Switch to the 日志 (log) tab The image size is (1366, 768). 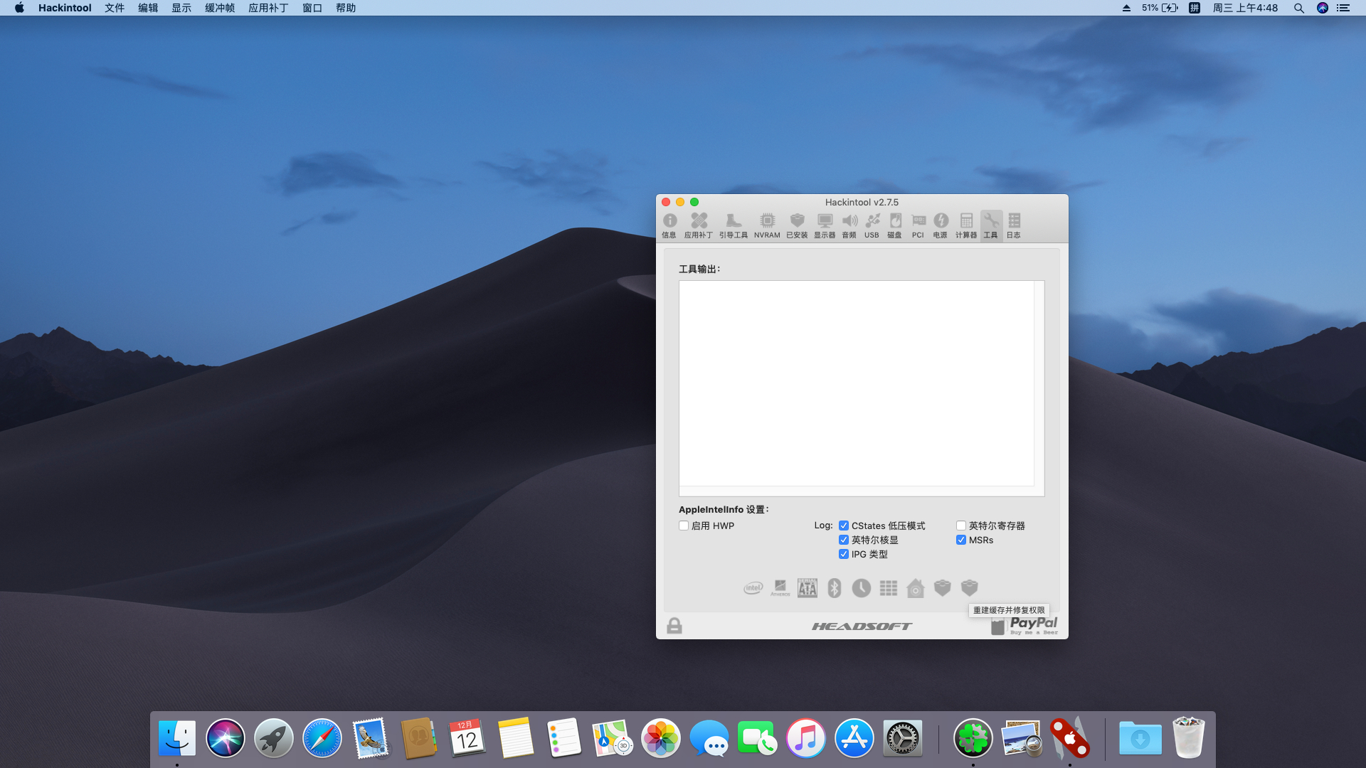click(x=1014, y=225)
